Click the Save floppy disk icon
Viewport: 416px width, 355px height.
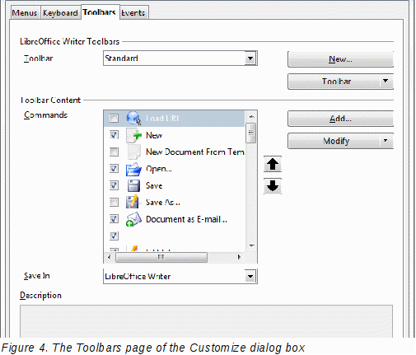coord(133,185)
